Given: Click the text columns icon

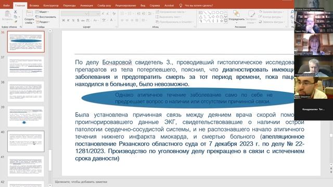Looking at the screenshot, I should [x=144, y=20].
